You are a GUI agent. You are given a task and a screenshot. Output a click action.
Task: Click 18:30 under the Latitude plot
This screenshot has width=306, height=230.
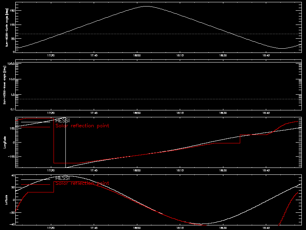tap(223, 228)
